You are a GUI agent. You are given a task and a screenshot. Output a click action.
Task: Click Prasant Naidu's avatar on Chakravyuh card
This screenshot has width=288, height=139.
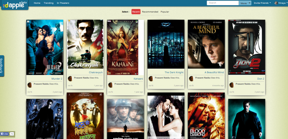coord(70,79)
